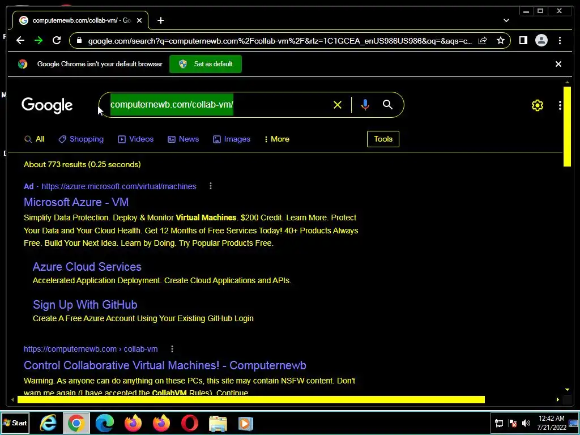Image resolution: width=580 pixels, height=435 pixels.
Task: Expand the More search filters
Action: click(276, 139)
